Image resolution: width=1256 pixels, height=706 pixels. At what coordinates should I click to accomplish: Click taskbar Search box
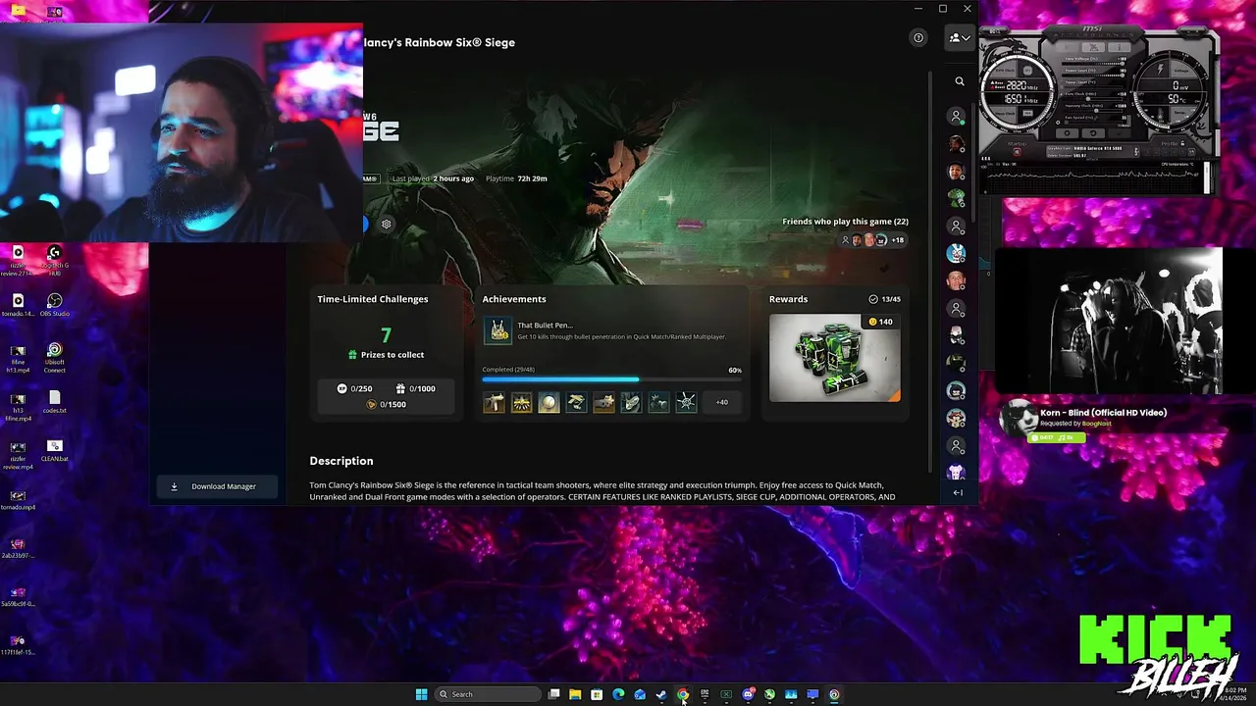(488, 694)
